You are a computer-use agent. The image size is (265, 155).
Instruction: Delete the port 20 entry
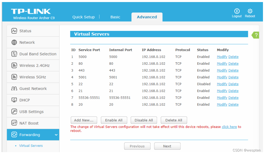click(x=233, y=105)
